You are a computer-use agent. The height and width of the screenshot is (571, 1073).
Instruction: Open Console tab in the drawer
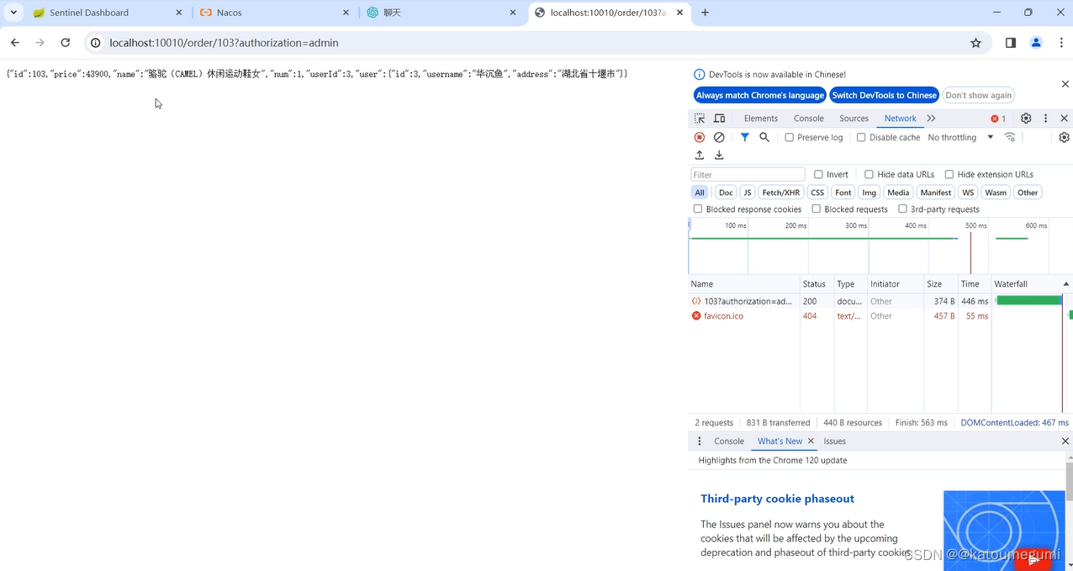coord(729,441)
